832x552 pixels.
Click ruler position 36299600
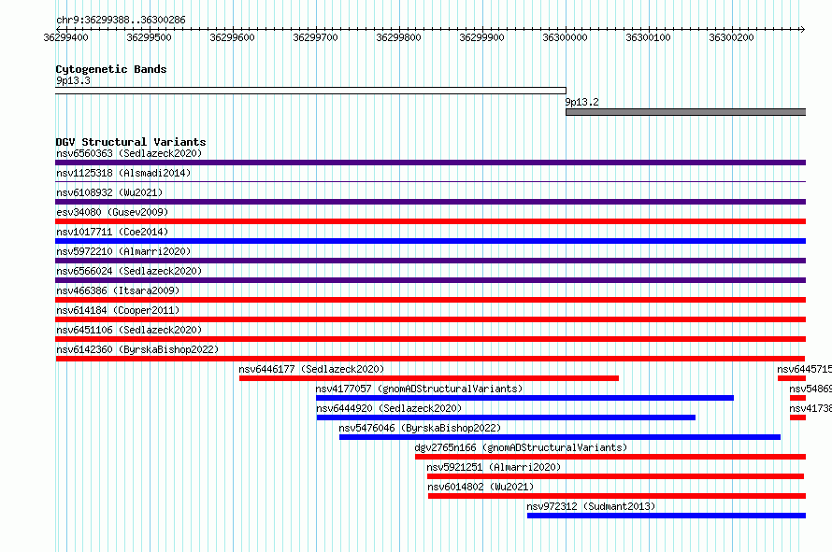pos(233,37)
